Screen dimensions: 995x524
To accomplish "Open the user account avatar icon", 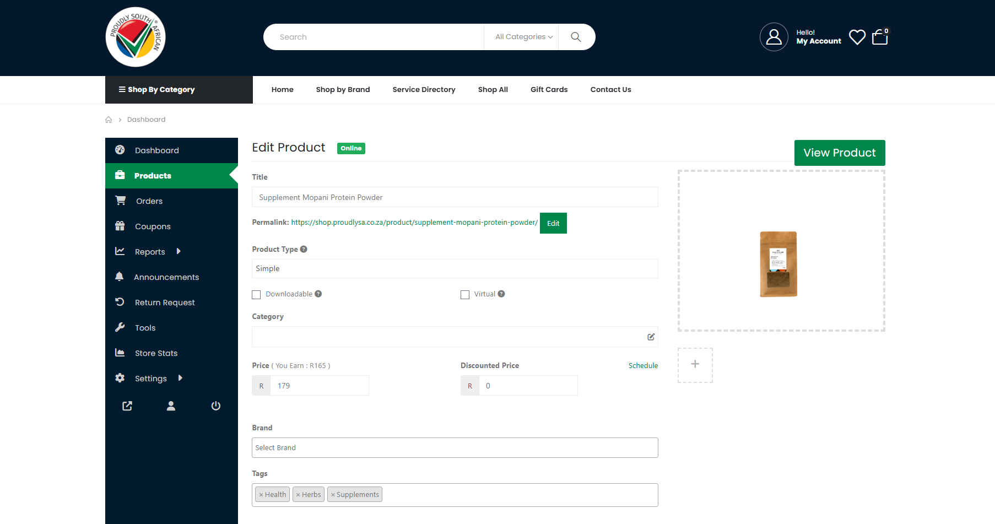I will pyautogui.click(x=774, y=37).
